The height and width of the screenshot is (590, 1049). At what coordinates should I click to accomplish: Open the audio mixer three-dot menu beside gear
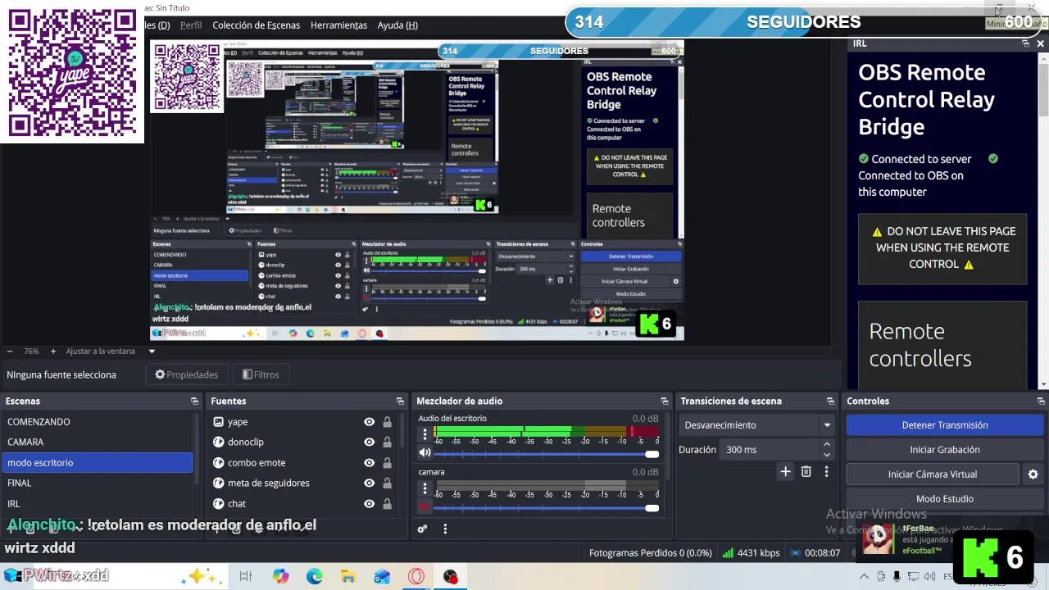click(x=445, y=529)
